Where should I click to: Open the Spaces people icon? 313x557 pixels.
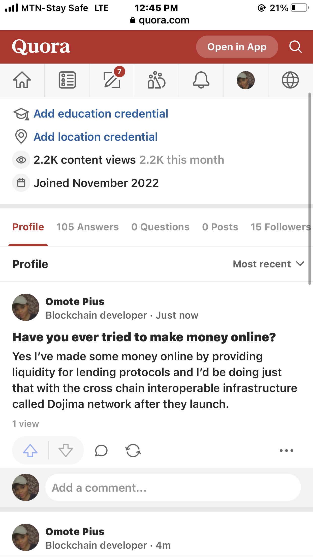(156, 80)
